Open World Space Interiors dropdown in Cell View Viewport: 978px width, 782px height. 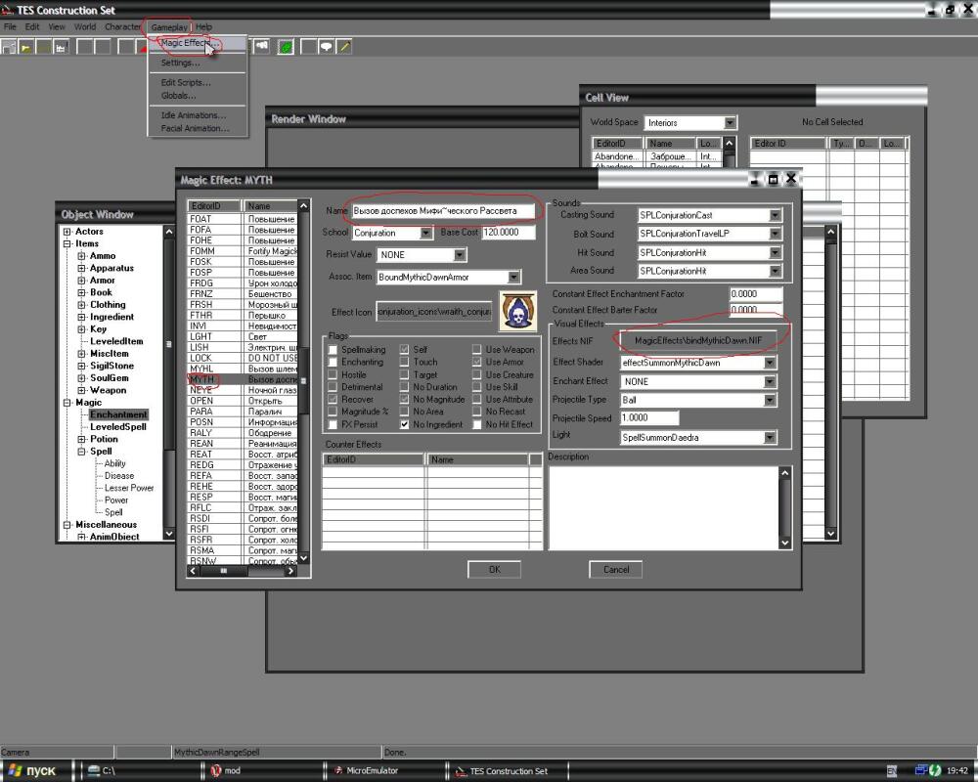(x=731, y=123)
